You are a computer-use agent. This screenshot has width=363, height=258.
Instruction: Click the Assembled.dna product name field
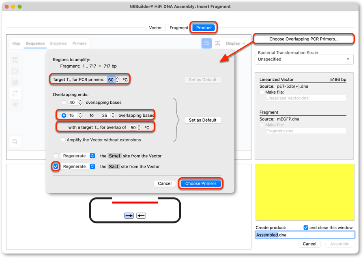305,235
